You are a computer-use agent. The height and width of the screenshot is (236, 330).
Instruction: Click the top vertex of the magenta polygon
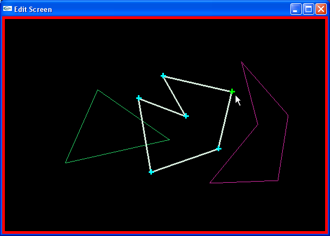[x=242, y=62]
